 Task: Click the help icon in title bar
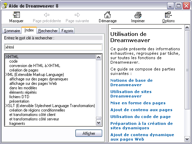5,5
